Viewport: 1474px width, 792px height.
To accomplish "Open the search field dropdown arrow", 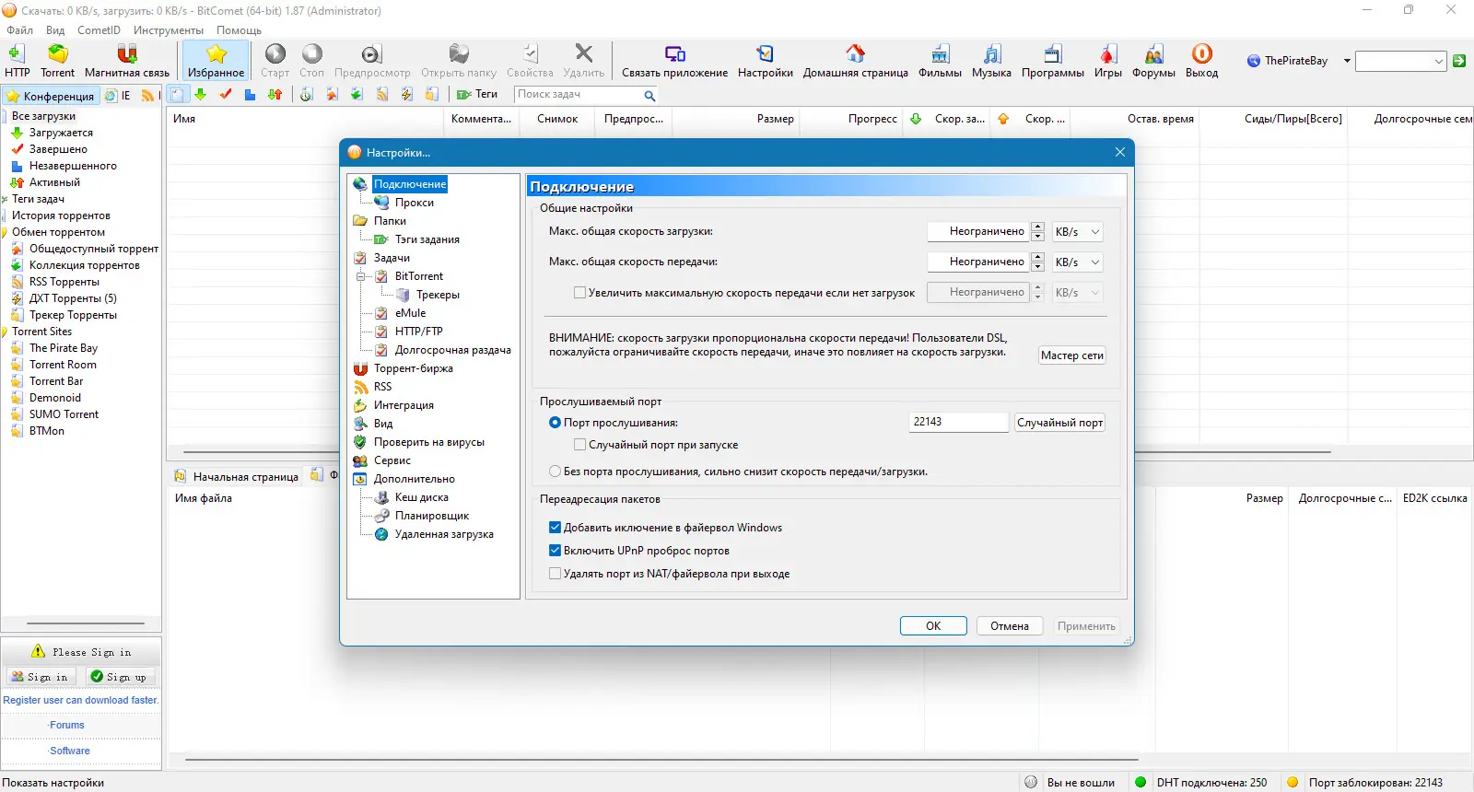I will coord(1439,61).
